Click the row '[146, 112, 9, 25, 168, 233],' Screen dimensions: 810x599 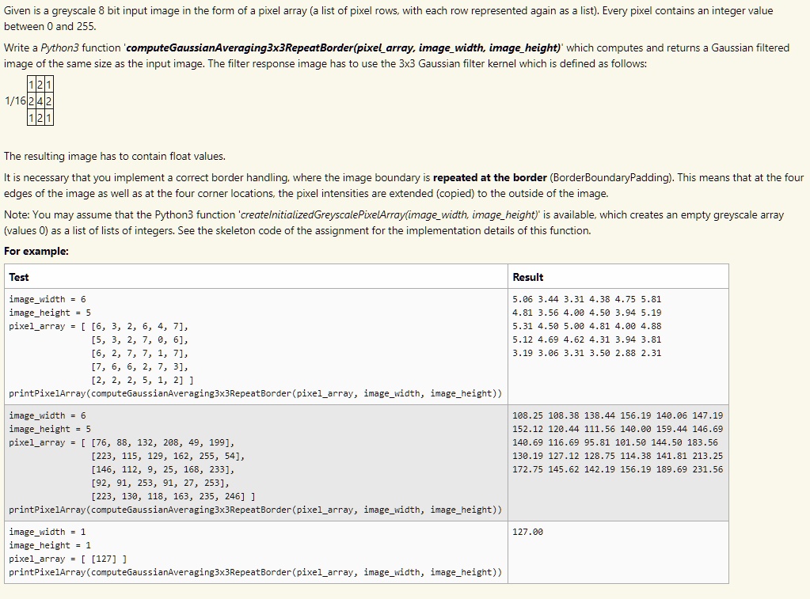(x=163, y=469)
